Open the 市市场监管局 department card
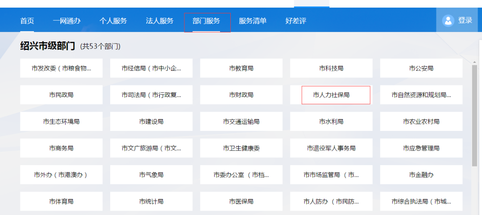 [331, 175]
